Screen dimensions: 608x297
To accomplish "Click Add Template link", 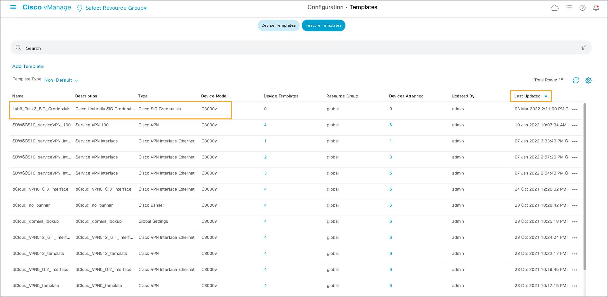I will tap(28, 66).
